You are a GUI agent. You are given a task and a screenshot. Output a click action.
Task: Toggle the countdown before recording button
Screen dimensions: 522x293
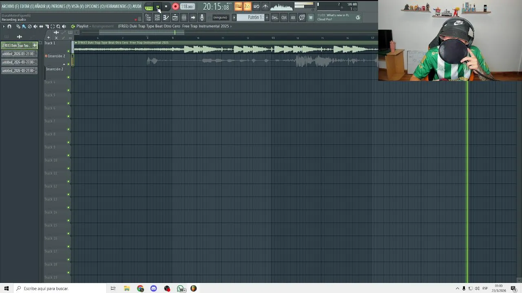[x=247, y=7]
